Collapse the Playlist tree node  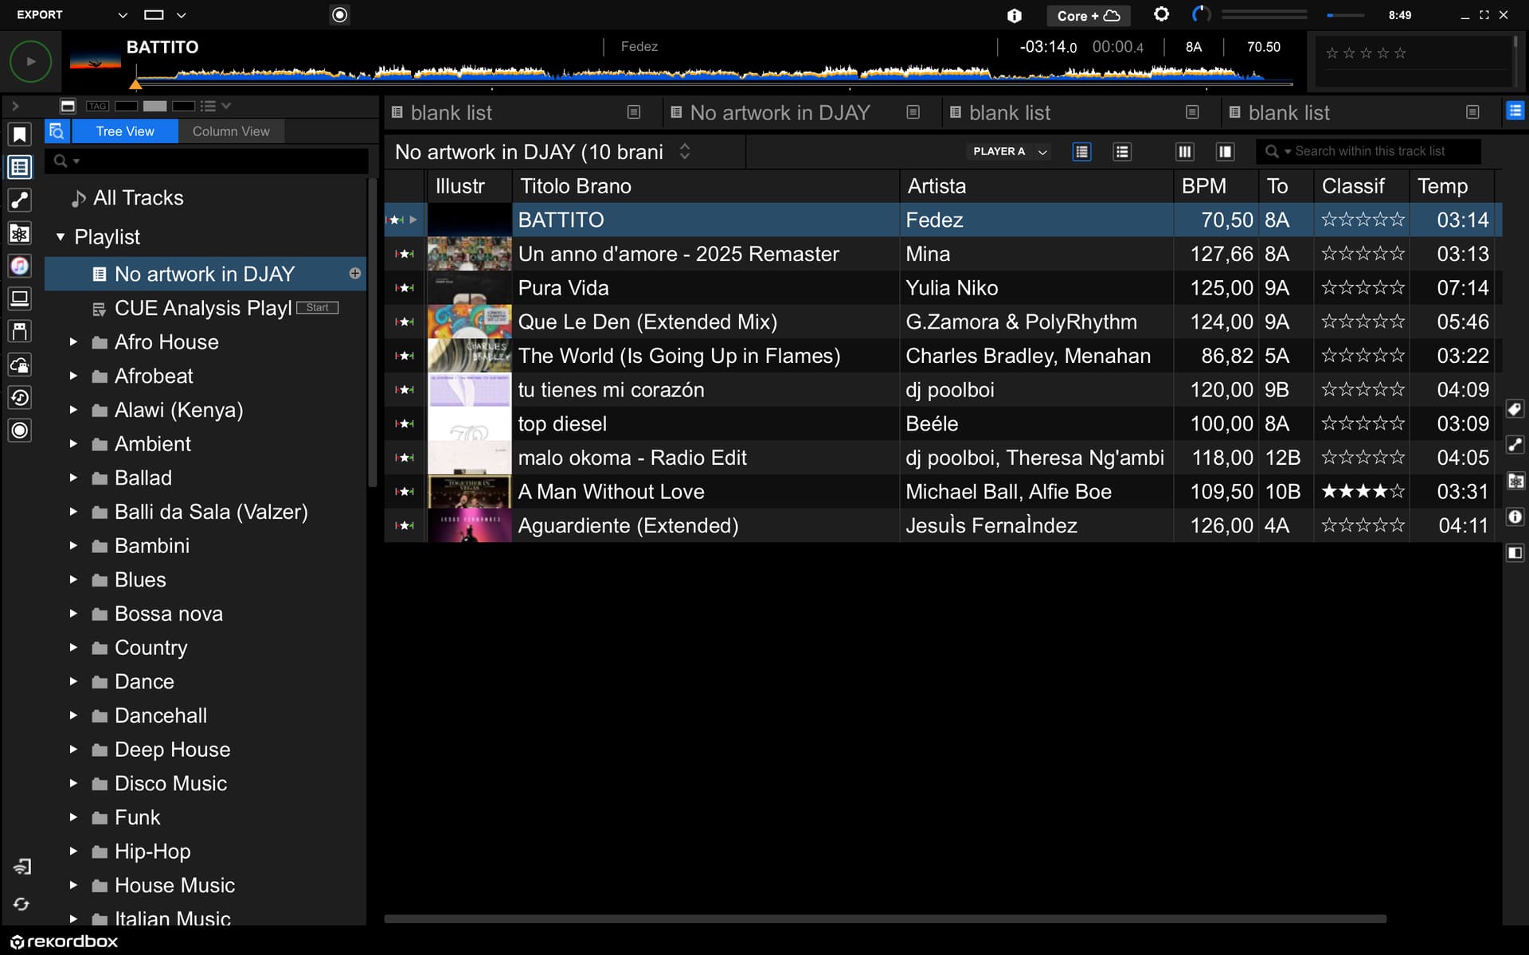click(61, 237)
